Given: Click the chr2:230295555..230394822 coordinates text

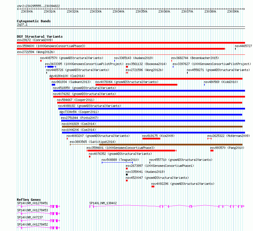Looking at the screenshot, I should click(x=38, y=6).
